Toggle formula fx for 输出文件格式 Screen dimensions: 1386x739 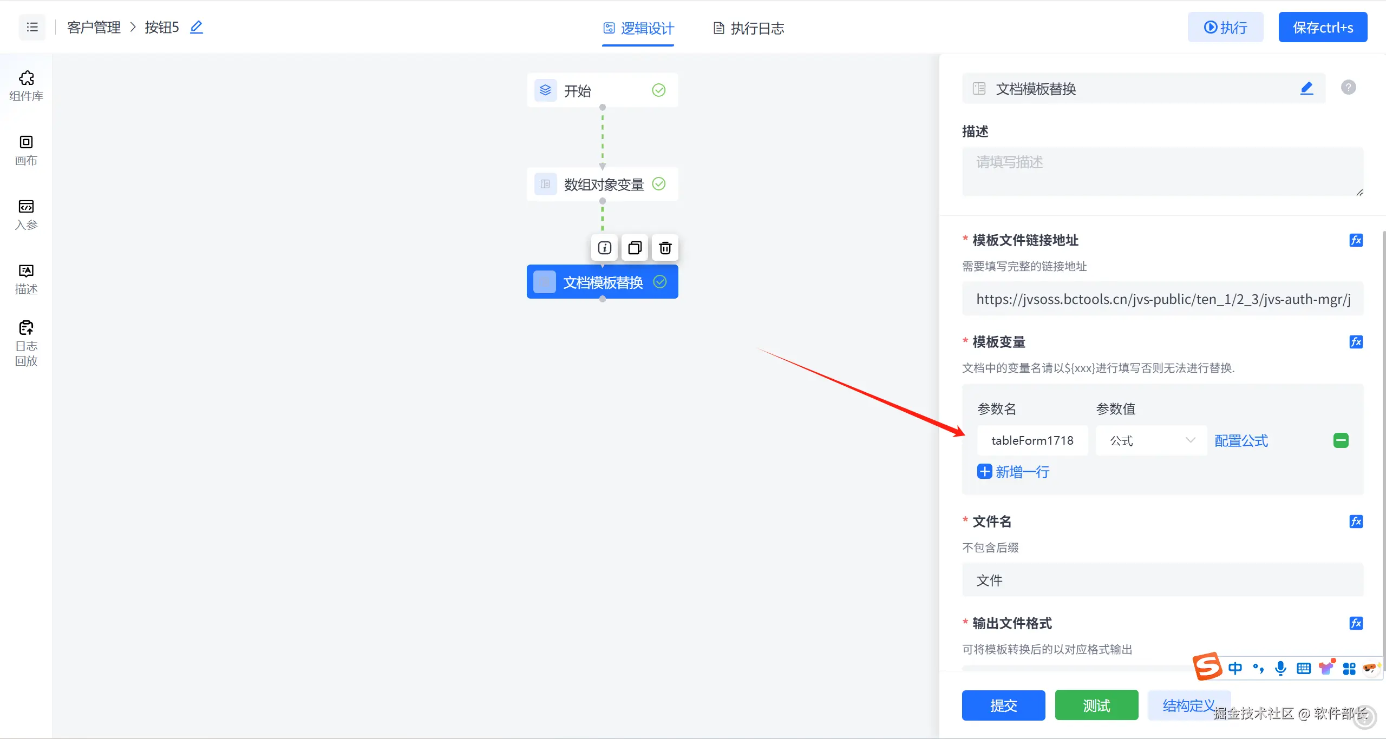point(1356,623)
